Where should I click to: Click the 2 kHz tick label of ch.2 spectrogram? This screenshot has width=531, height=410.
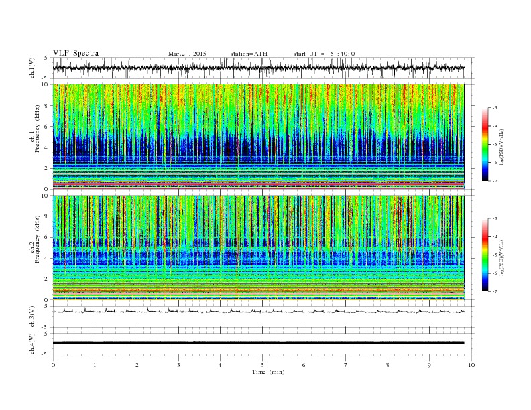coord(47,279)
